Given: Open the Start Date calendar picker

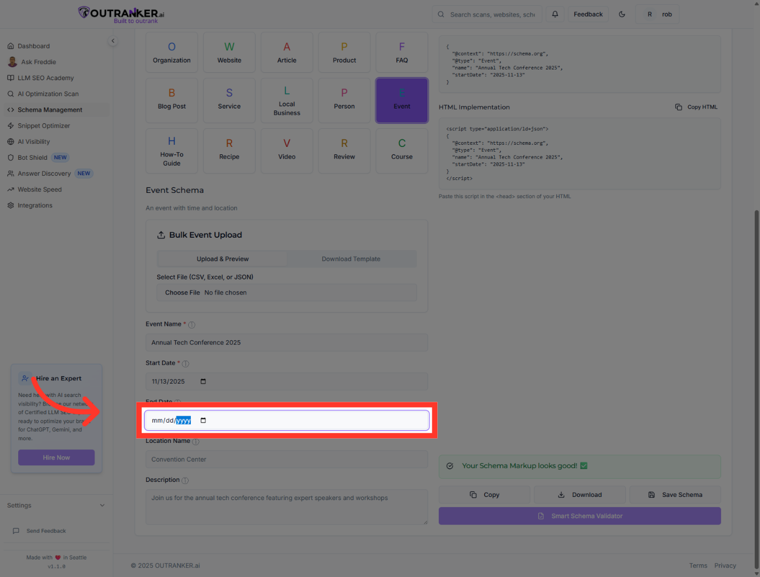Looking at the screenshot, I should coord(203,381).
